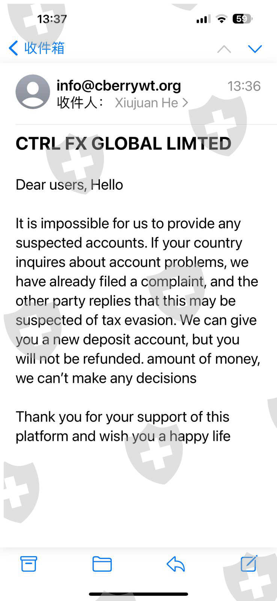Go to previous message with up arrow
This screenshot has width=277, height=601.
pyautogui.click(x=224, y=49)
